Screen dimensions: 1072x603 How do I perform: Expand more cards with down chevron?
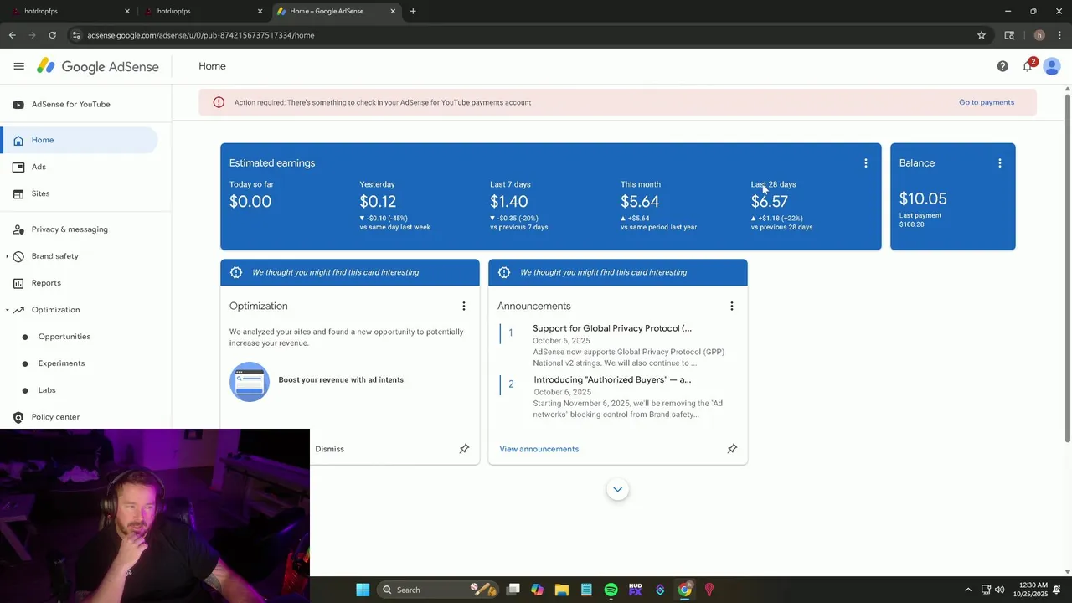click(x=617, y=490)
